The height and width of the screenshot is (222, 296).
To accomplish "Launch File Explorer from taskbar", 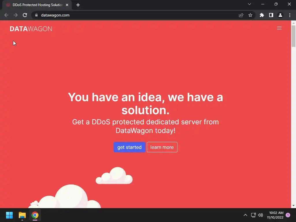I will (22, 215).
